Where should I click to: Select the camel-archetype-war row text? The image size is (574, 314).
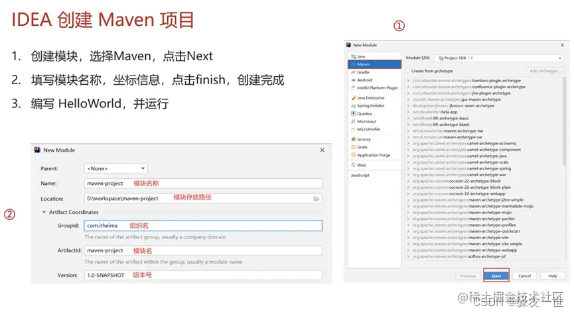[459, 175]
